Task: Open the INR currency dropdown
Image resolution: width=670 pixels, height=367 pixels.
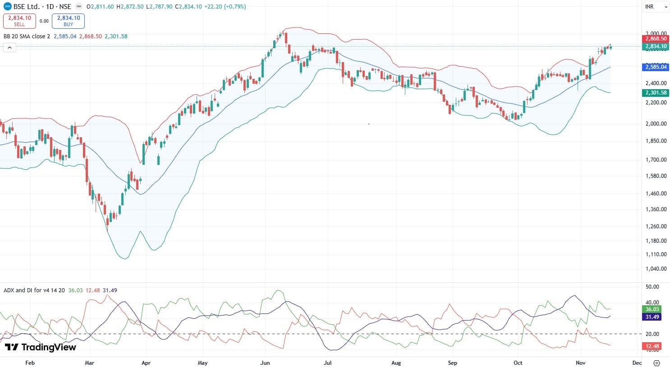Action: click(x=655, y=7)
